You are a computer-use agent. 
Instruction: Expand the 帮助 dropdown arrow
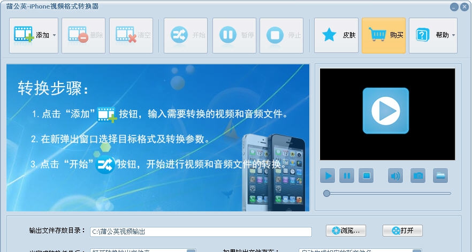(453, 35)
